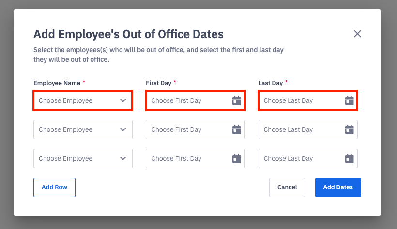Expand third row Choose Employee dropdown
This screenshot has height=229, width=397.
pos(123,158)
